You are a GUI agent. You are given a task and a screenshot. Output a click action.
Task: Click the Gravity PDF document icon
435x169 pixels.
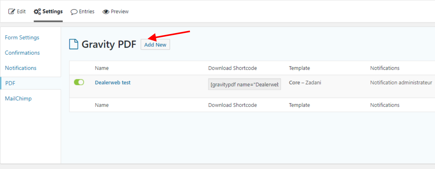coord(74,44)
